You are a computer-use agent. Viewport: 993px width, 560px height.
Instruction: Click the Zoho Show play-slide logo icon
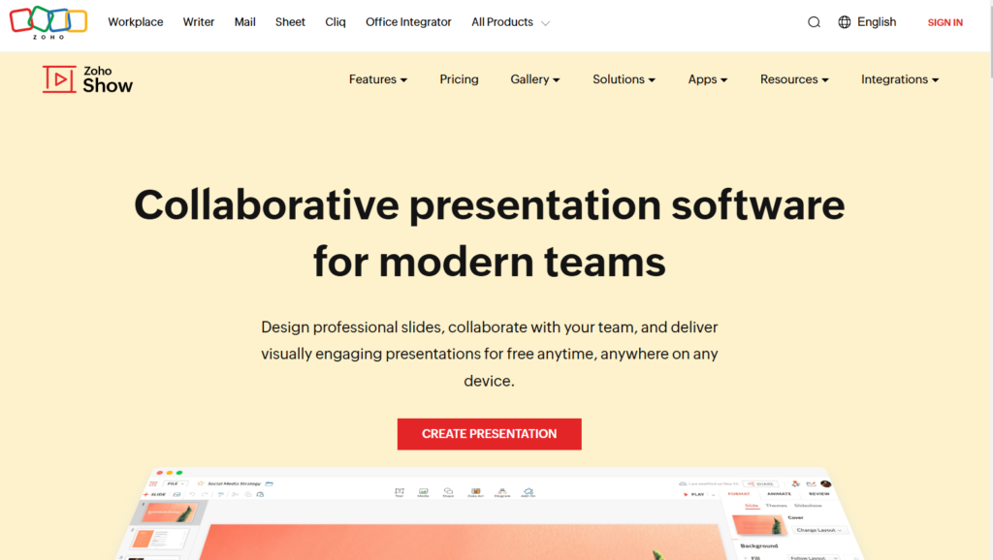(x=59, y=79)
